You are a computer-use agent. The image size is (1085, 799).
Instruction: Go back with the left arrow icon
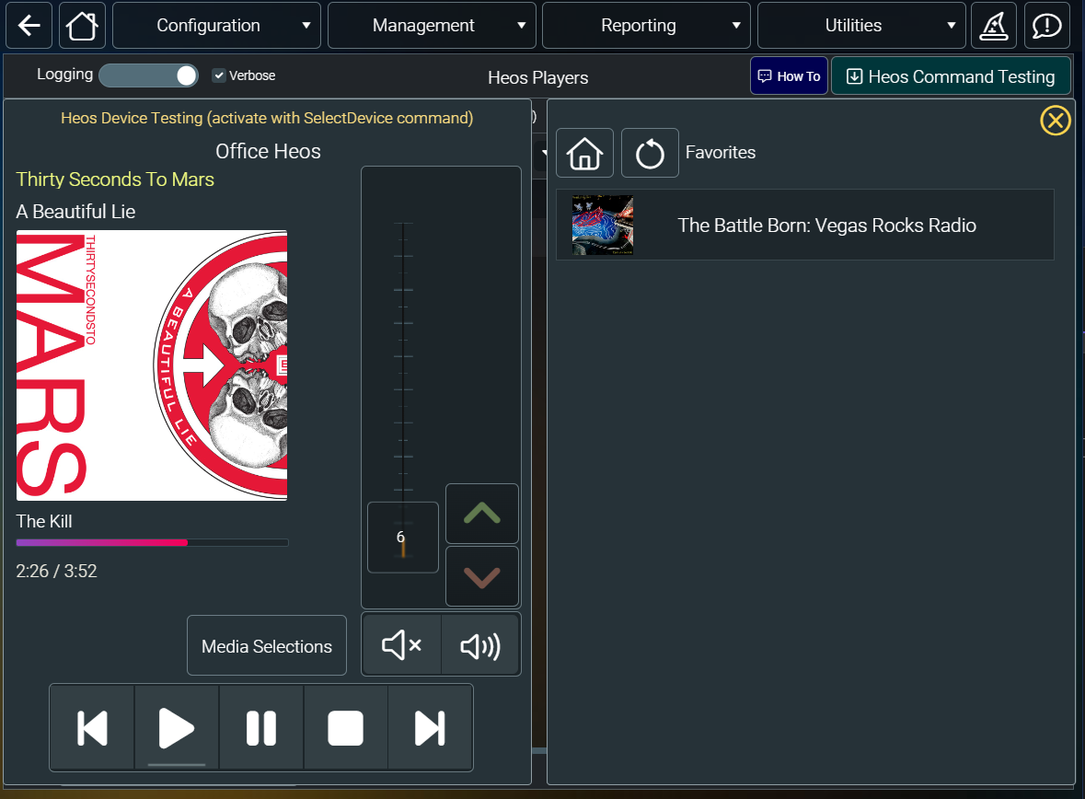[29, 26]
